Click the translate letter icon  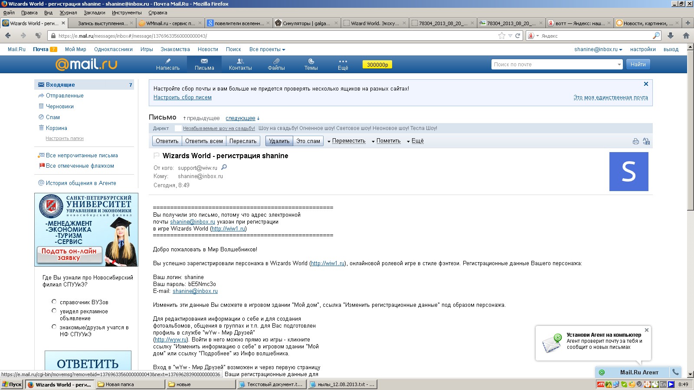coord(646,141)
